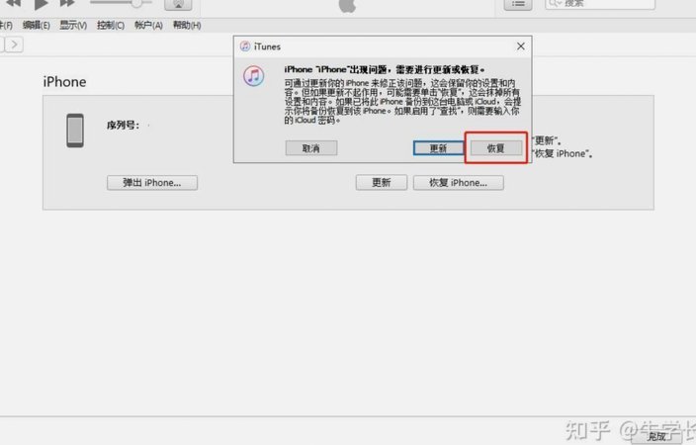Skip to next track with fast-forward button
Viewport: 696px width, 445px height.
click(67, 3)
